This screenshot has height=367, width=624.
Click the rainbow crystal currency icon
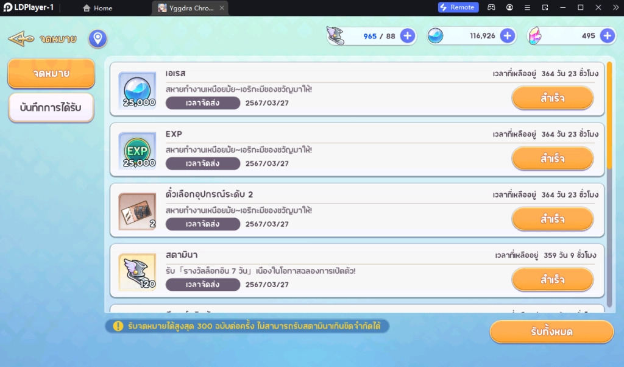pos(536,36)
